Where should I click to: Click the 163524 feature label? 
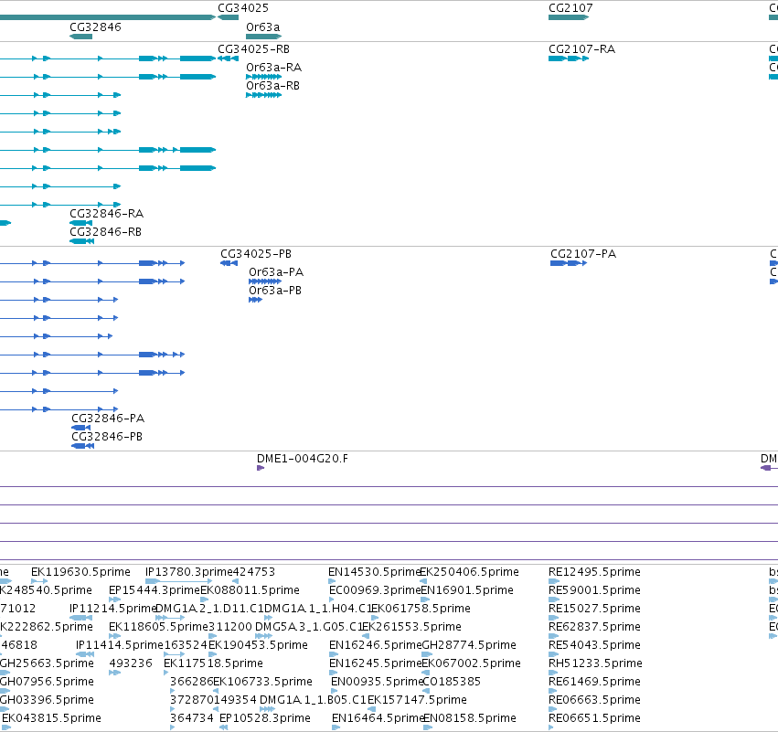coord(186,646)
